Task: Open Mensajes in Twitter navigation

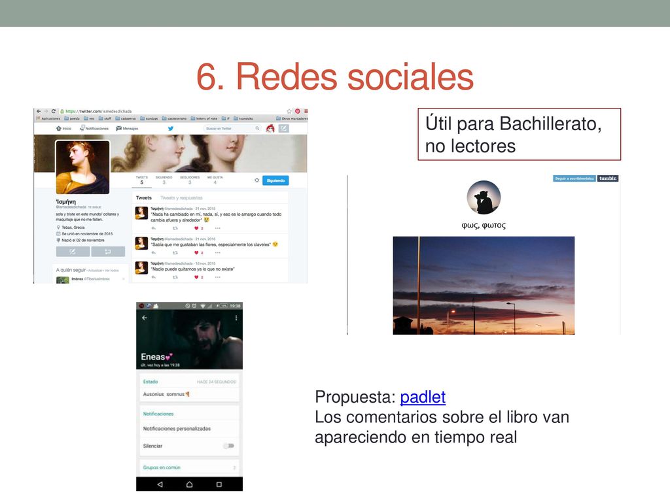Action: point(127,129)
